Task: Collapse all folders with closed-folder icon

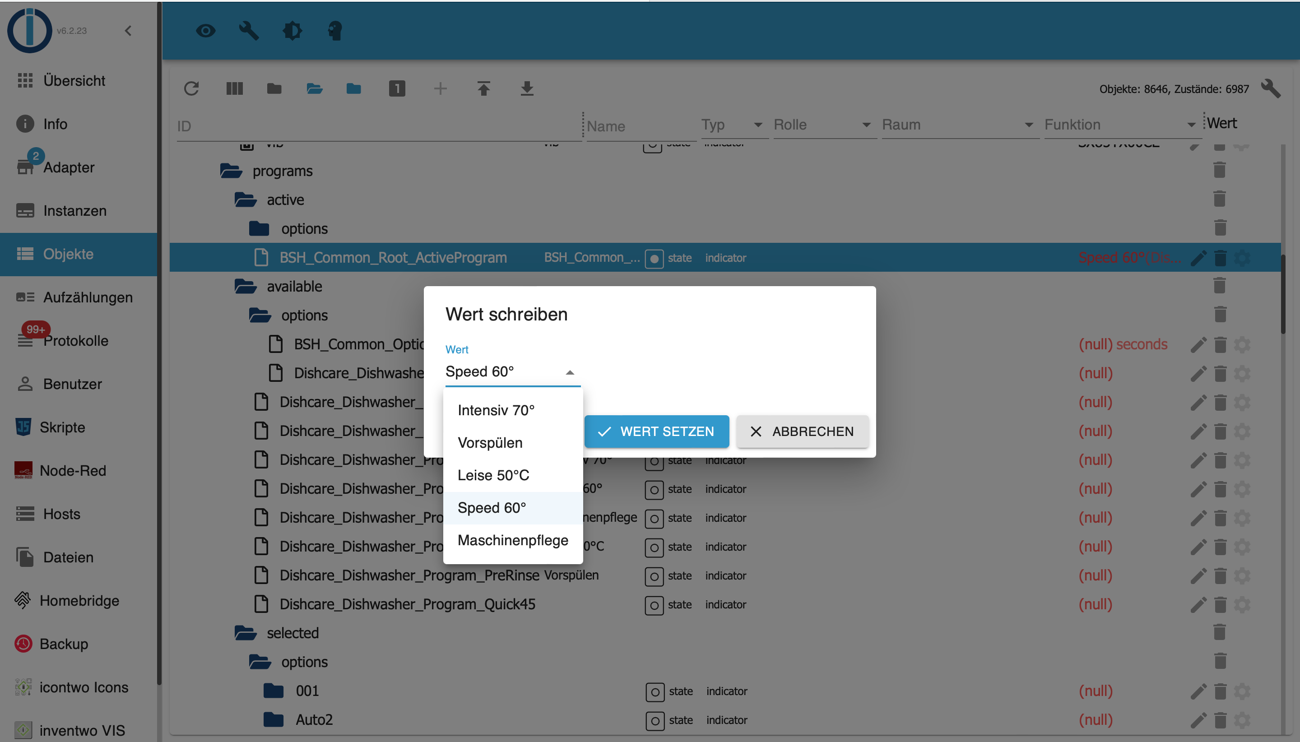Action: click(x=274, y=88)
